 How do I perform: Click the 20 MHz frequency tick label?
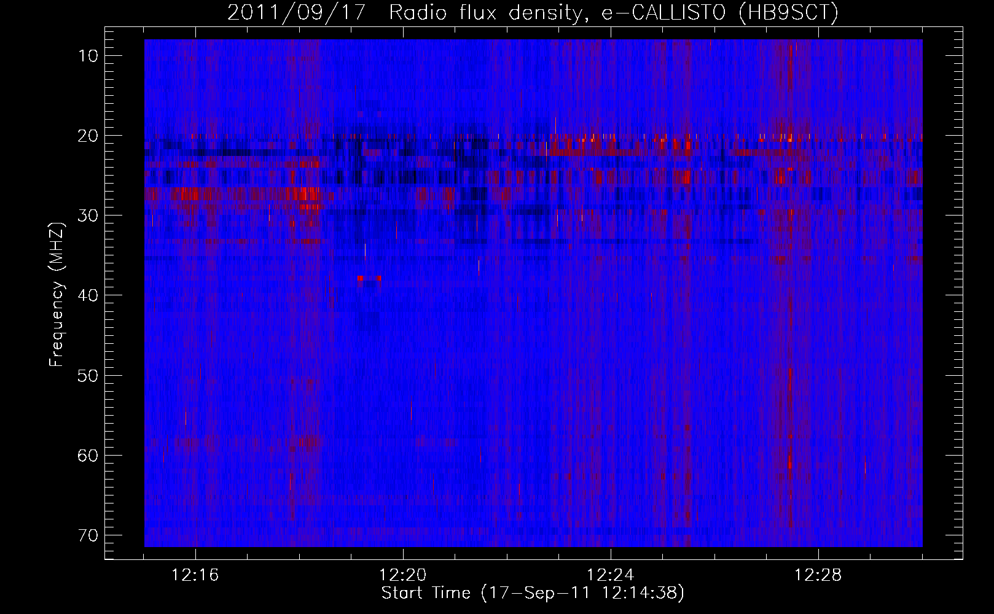(88, 136)
